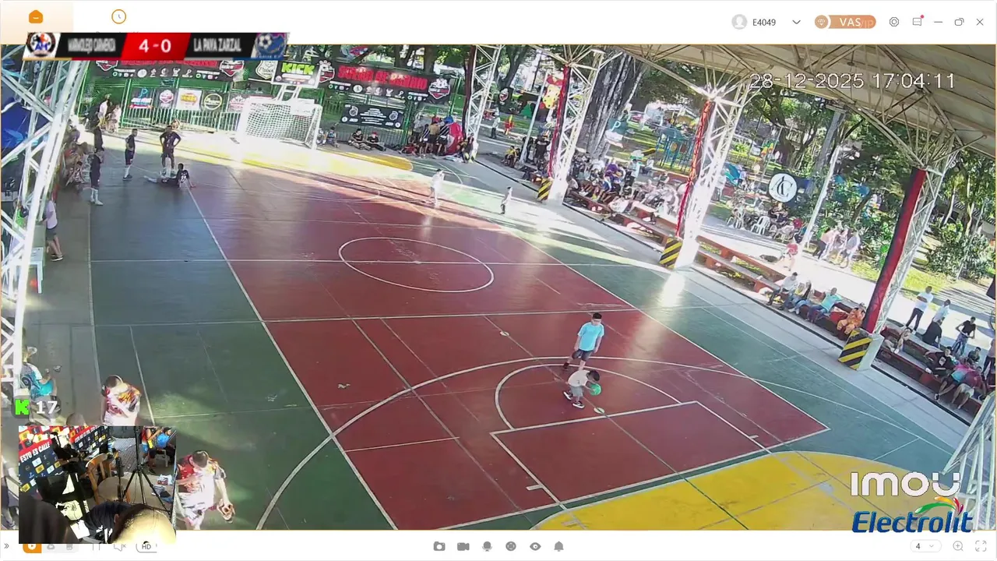Open the PTZ pan-tilt control icon
Image resolution: width=997 pixels, height=561 pixels.
[511, 546]
